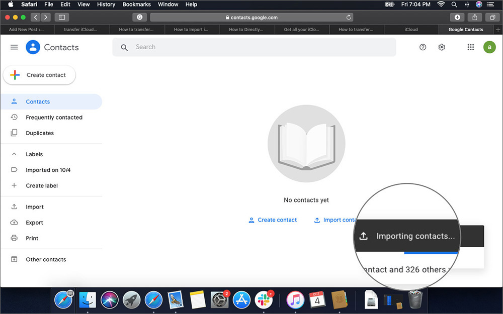Select Import in the sidebar
This screenshot has height=314, width=503.
coord(34,206)
